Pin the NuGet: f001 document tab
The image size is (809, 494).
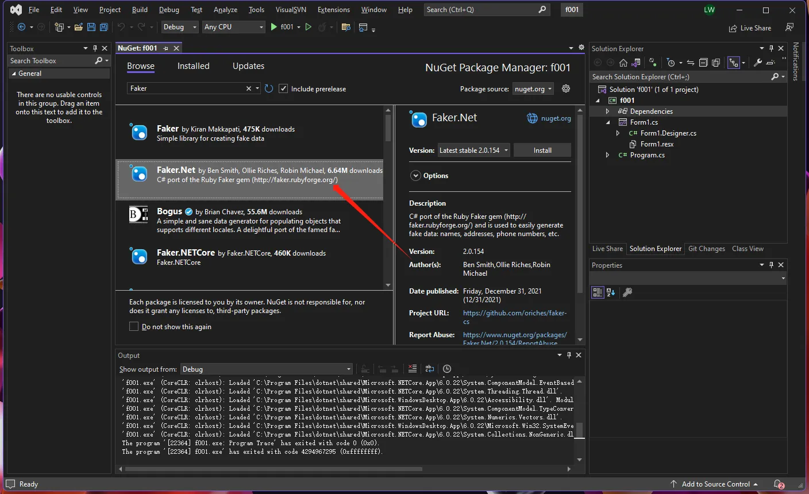click(166, 48)
